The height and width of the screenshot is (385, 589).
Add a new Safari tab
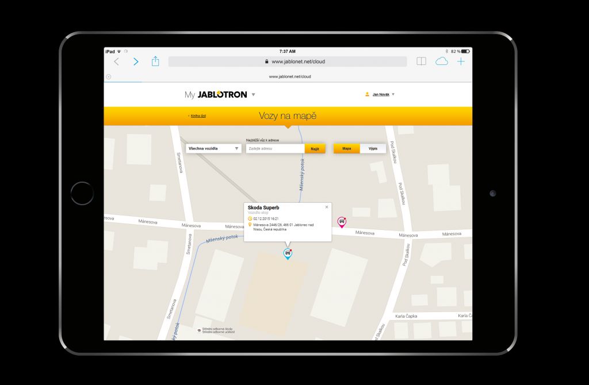point(461,61)
